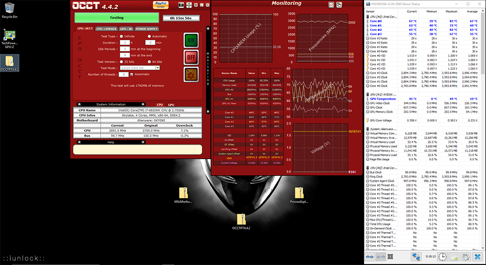Select the Core #2 temperature row in HWiNFO
This screenshot has height=265, width=486.
point(422,30)
